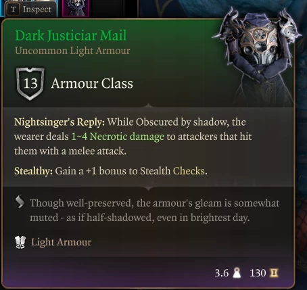Select the character portrait thumbnail at top
This screenshot has width=307, height=290.
[76, 8]
